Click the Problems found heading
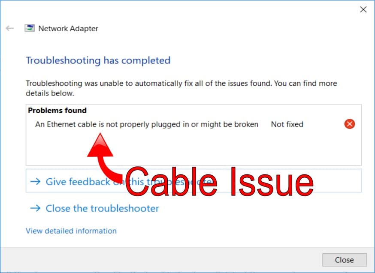 (57, 111)
